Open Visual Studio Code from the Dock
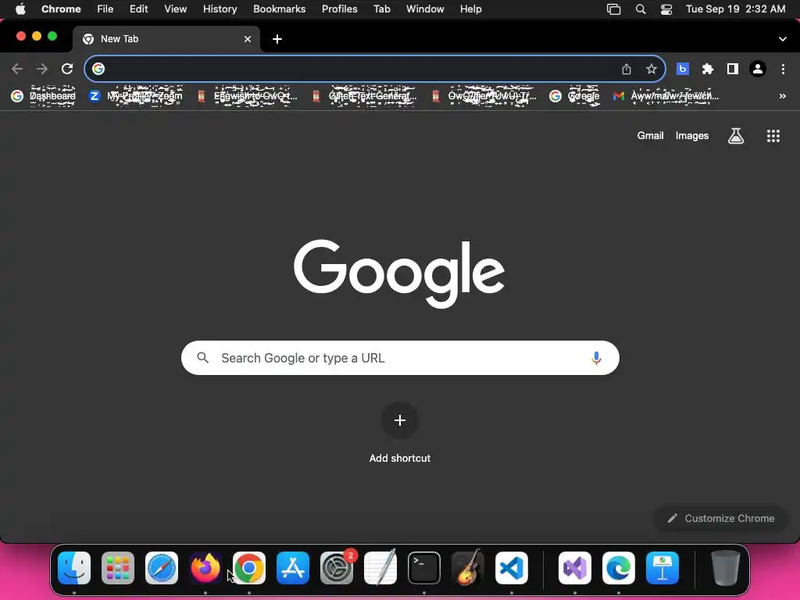The image size is (800, 600). coord(512,568)
